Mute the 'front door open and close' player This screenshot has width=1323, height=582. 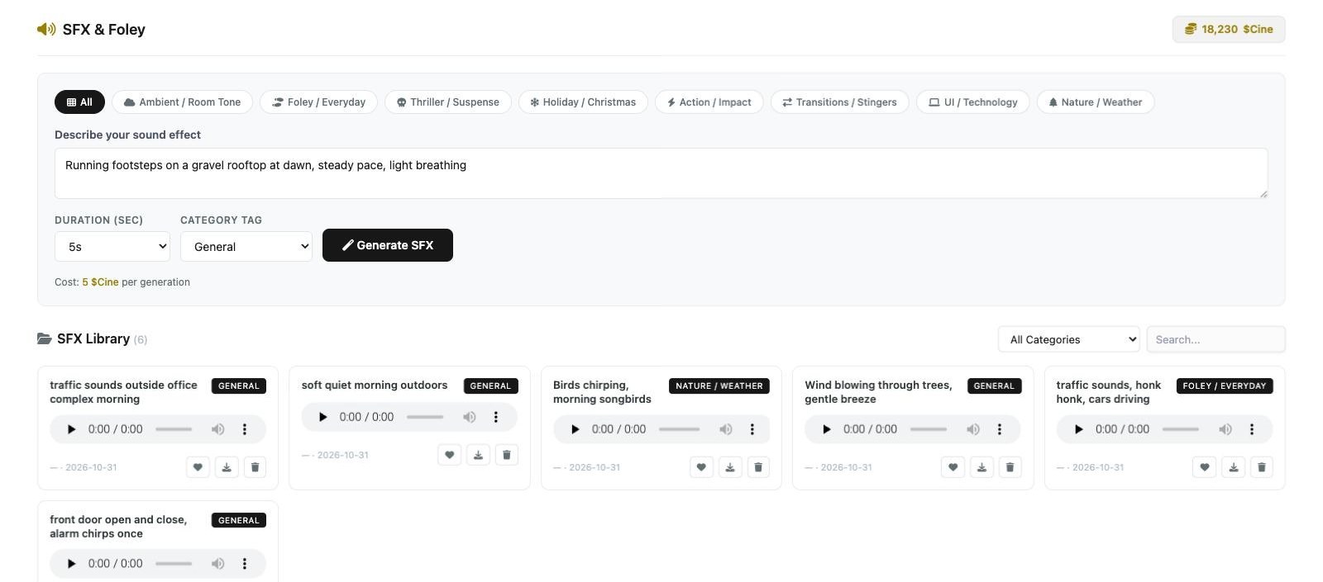click(x=217, y=564)
